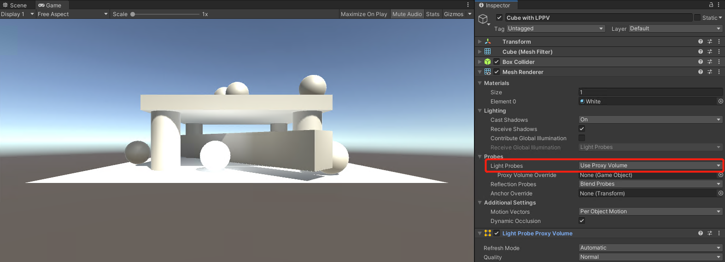Toggle the Static checkbox
This screenshot has height=262, width=725.
coord(697,17)
